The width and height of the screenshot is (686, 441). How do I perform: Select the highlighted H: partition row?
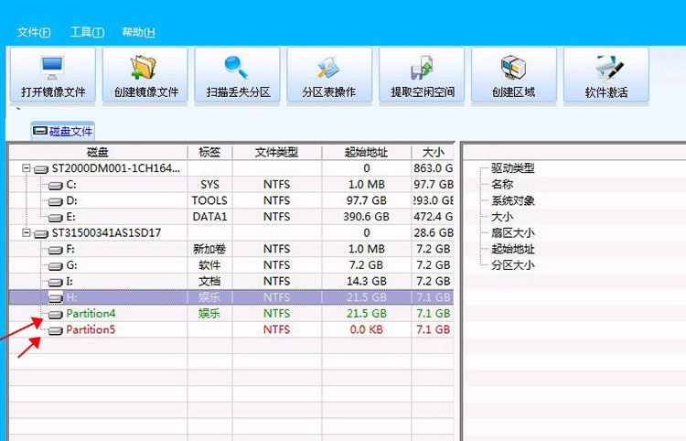click(x=71, y=297)
